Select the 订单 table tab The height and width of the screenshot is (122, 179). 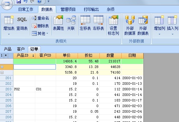34,49
